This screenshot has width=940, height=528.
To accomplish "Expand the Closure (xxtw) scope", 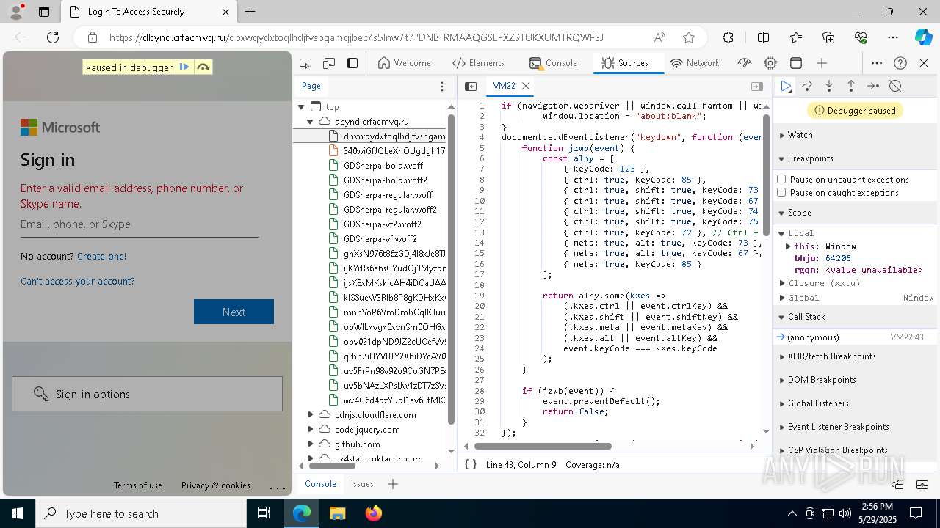I will click(x=783, y=283).
